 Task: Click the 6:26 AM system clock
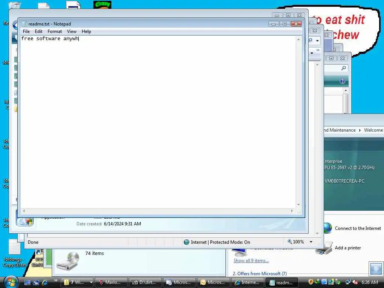click(369, 282)
